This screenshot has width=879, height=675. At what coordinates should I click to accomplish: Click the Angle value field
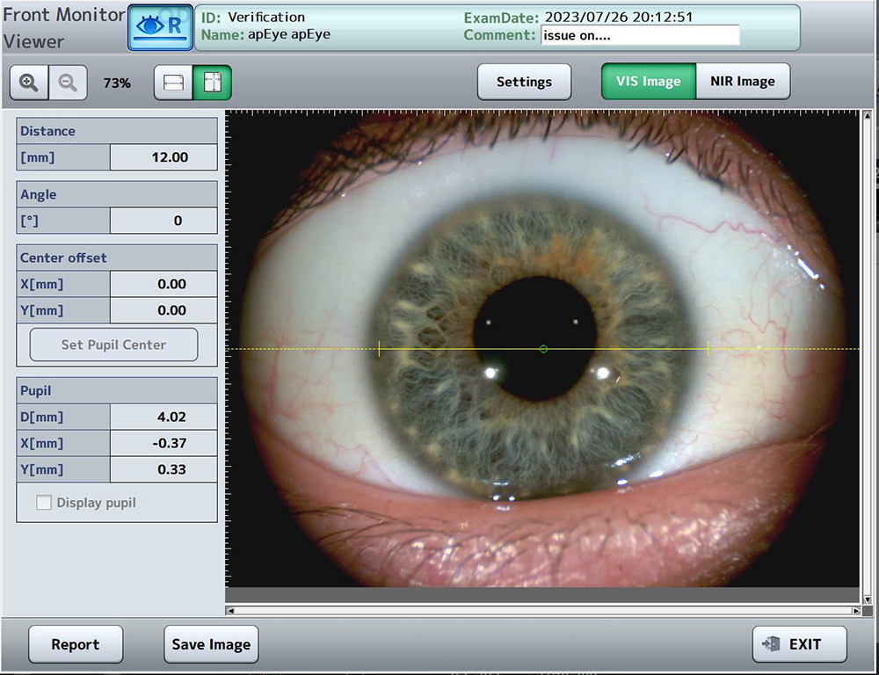(x=163, y=221)
